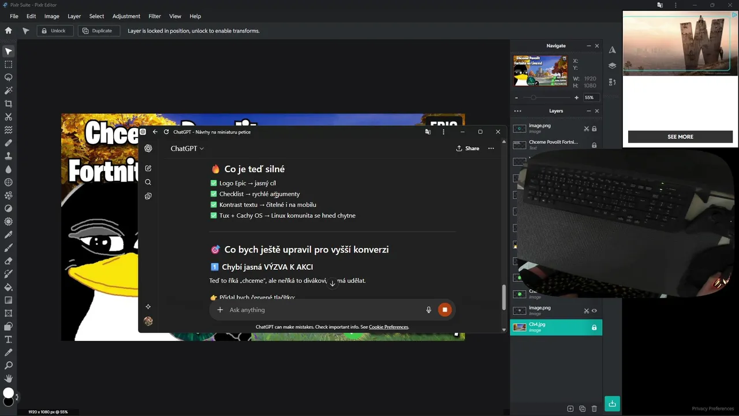Select the color Picker eyedropper tool
The image size is (739, 416).
(x=9, y=352)
